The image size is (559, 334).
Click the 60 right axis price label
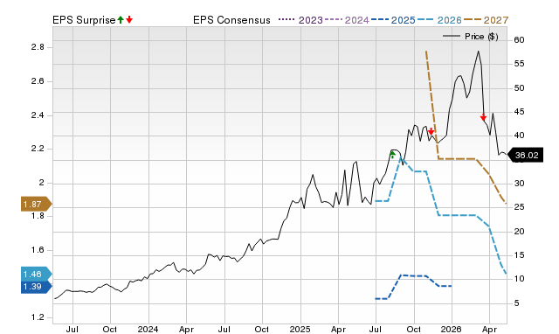tap(519, 40)
